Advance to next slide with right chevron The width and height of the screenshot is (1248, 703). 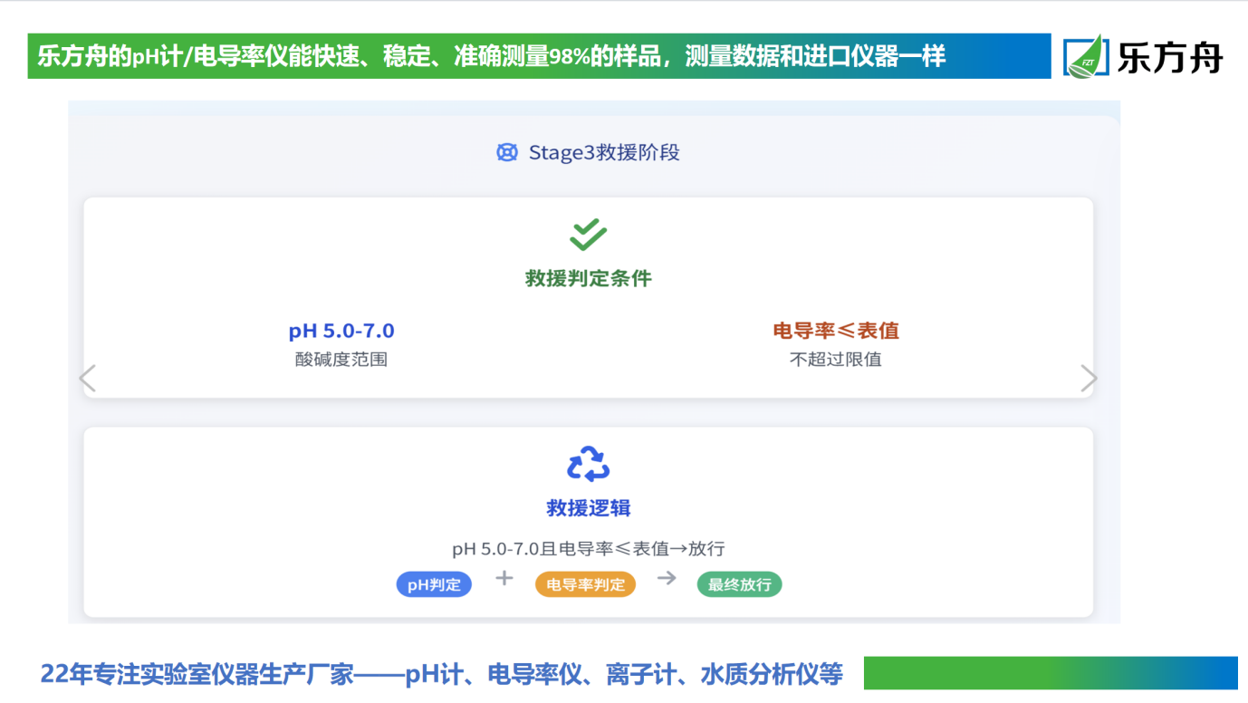point(1089,379)
